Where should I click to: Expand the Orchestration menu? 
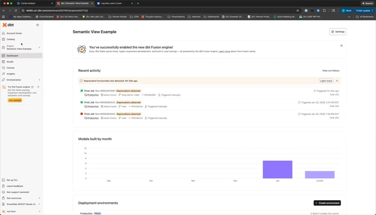click(21, 80)
